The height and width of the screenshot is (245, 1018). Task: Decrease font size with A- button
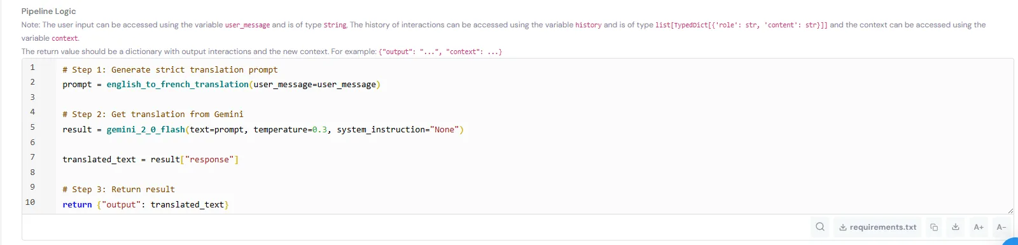1001,227
